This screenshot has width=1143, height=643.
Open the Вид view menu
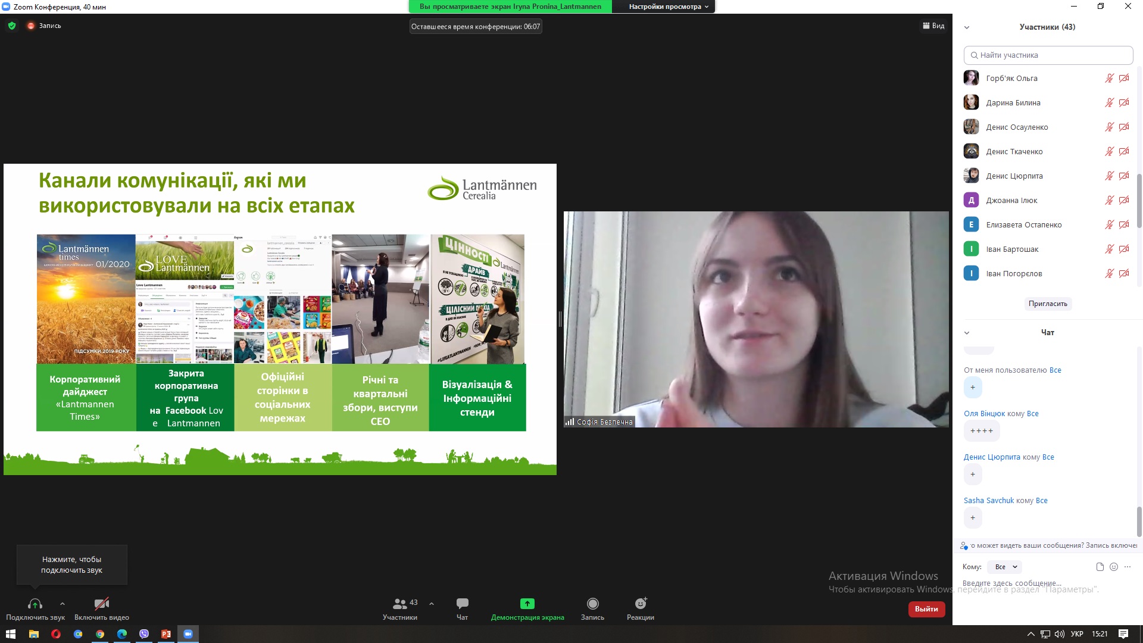(x=933, y=26)
